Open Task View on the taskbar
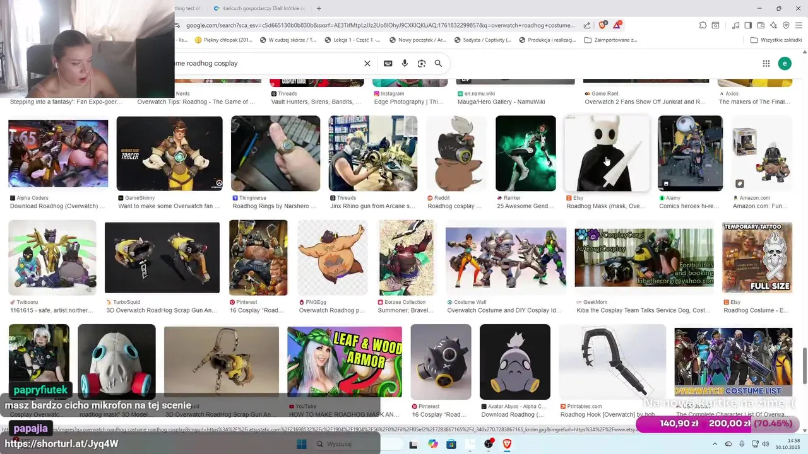This screenshot has width=808, height=454. point(413,445)
